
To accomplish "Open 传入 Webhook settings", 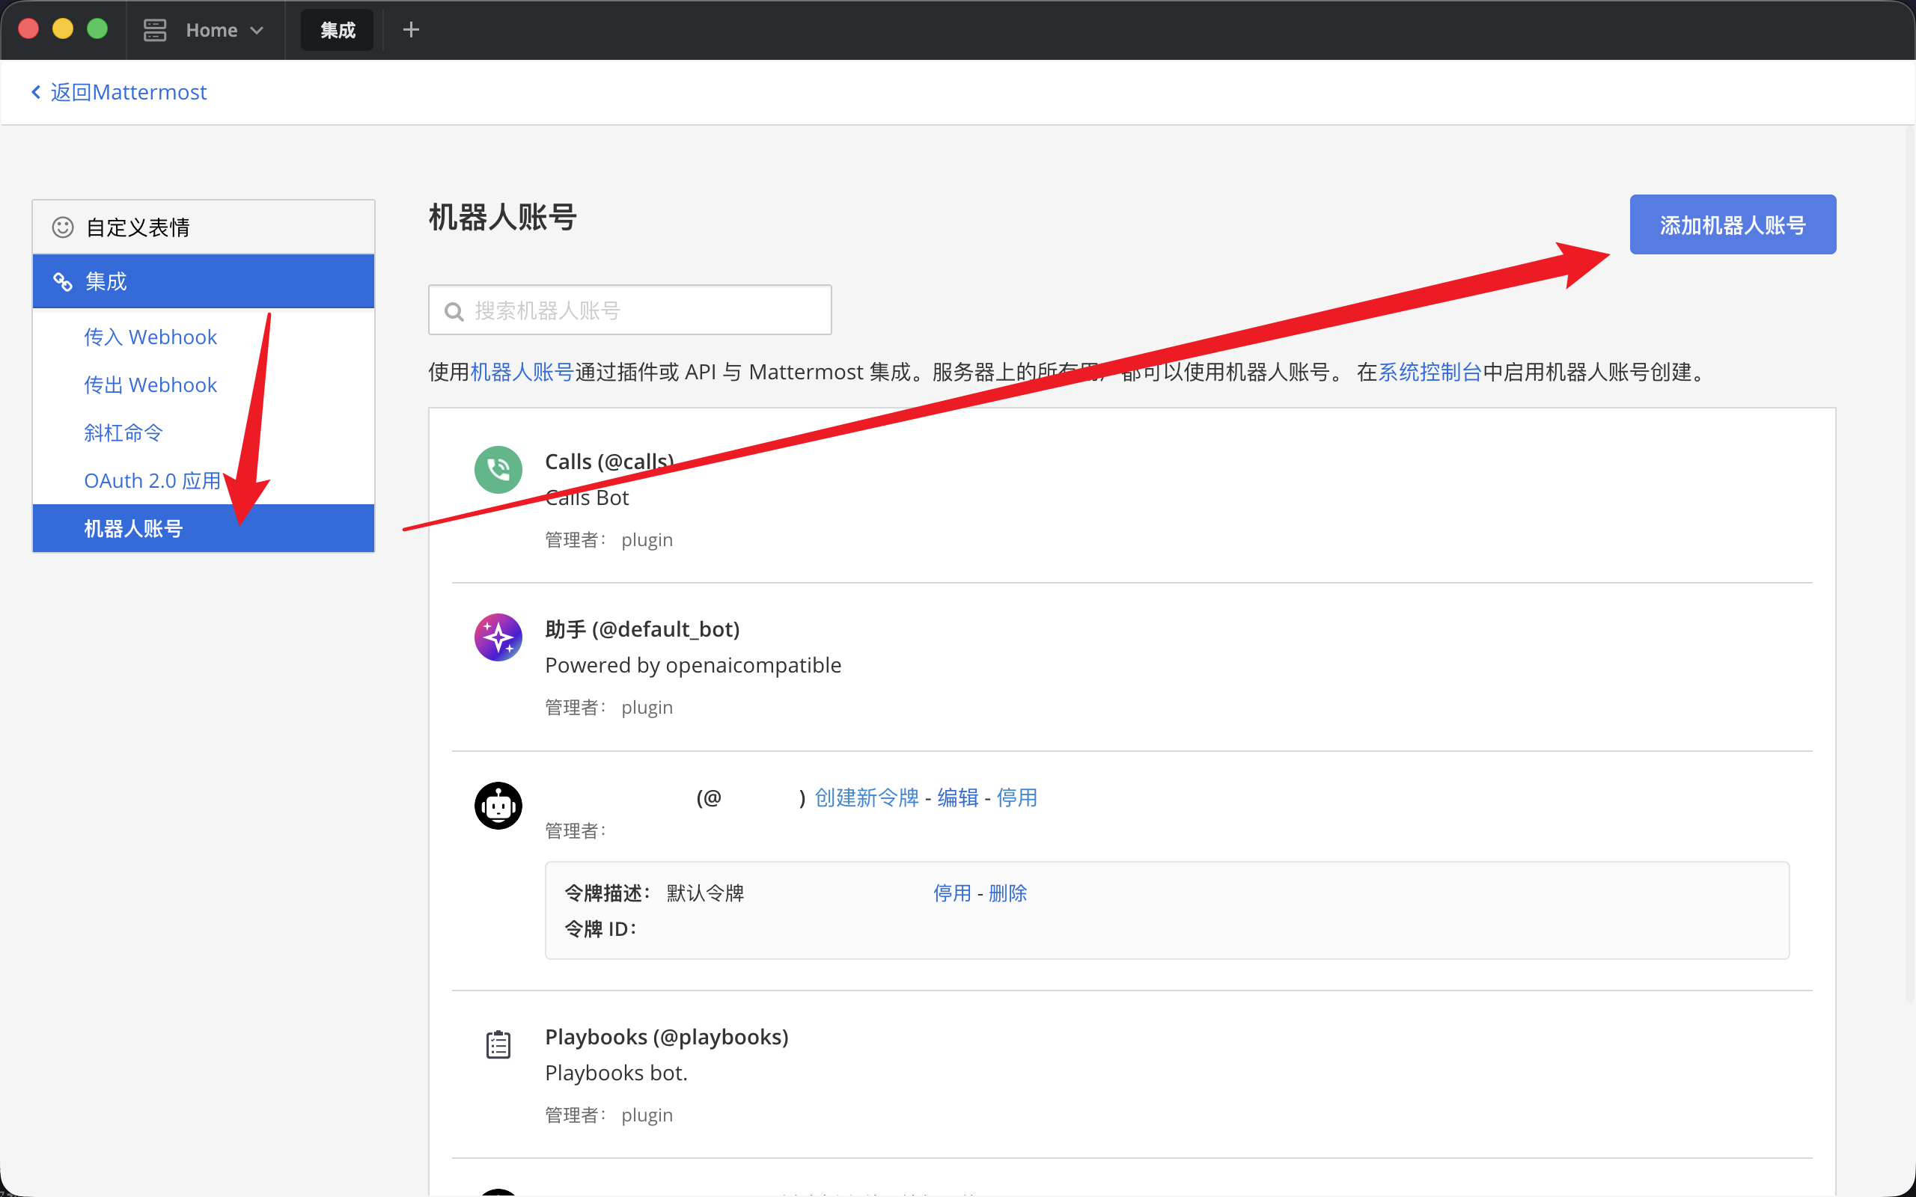I will coord(150,337).
